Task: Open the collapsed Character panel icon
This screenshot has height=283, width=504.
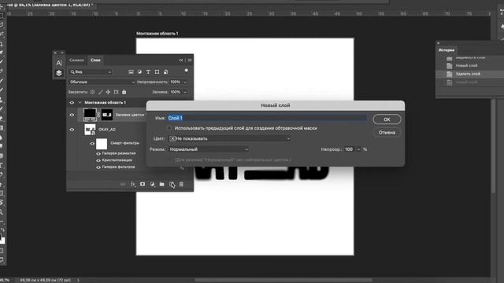Action: click(x=59, y=63)
